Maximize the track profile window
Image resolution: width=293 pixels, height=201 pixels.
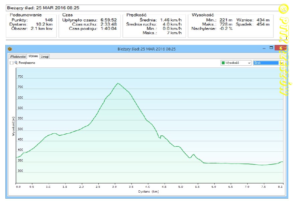[271, 48]
